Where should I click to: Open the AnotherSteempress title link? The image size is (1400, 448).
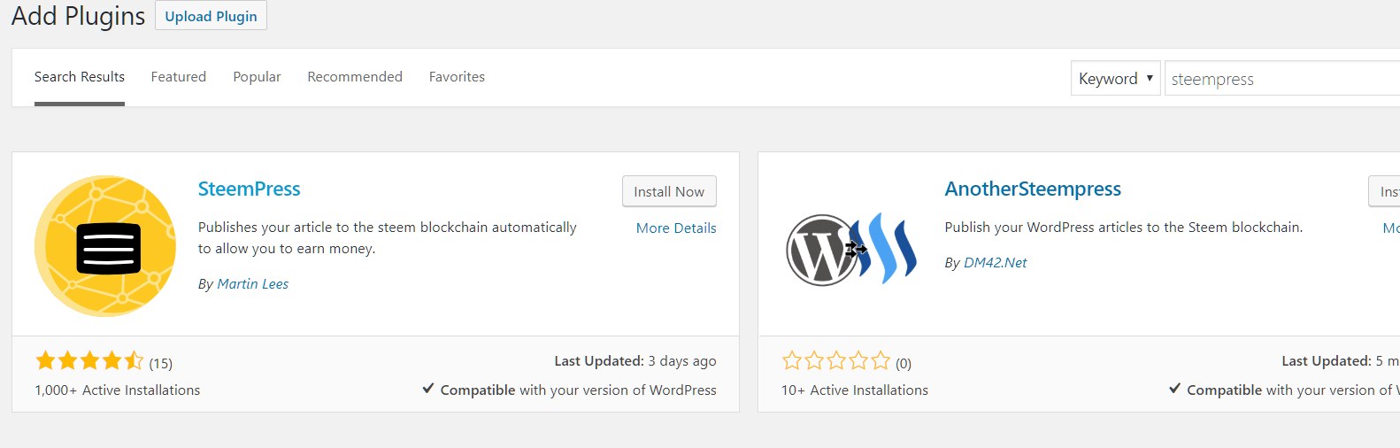(1033, 189)
